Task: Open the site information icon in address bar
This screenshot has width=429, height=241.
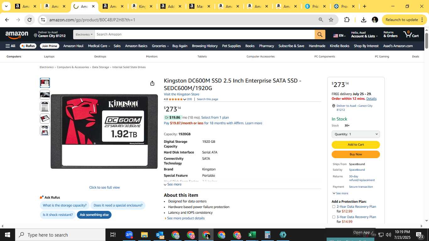Action: [x=43, y=20]
